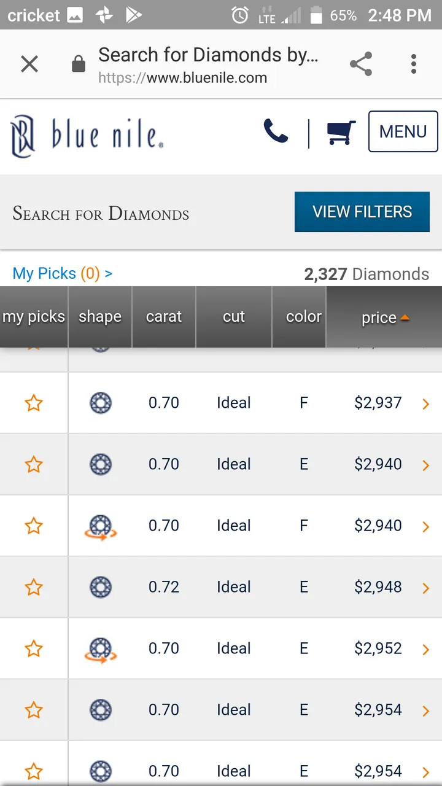This screenshot has width=442, height=786.
Task: Sort by the price column header
Action: pyautogui.click(x=384, y=317)
